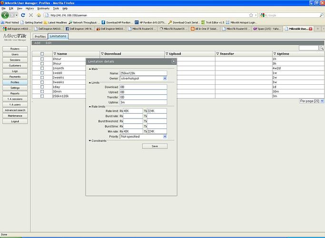Open the Priority dropdown
Viewport: 325px width, 238px height.
[165, 136]
